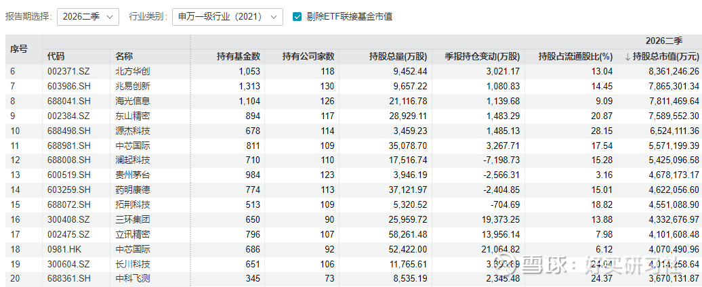Click the 序号 column header
The image size is (702, 287).
pyautogui.click(x=19, y=49)
